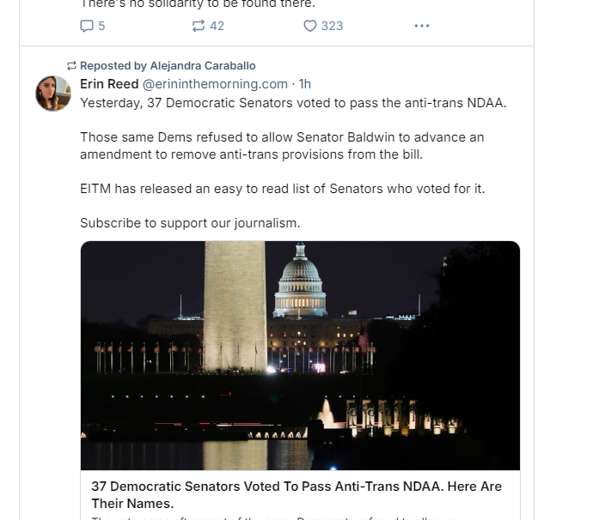Open the Capitol building link preview image
Image resolution: width=593 pixels, height=520 pixels.
(x=300, y=355)
